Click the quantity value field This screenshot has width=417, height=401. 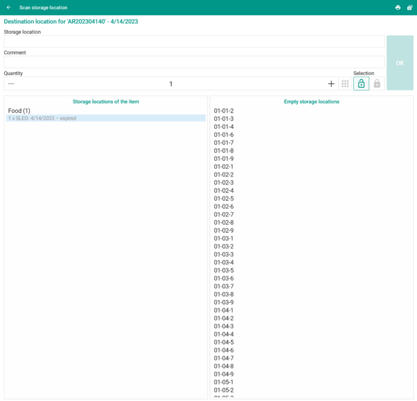tap(170, 84)
